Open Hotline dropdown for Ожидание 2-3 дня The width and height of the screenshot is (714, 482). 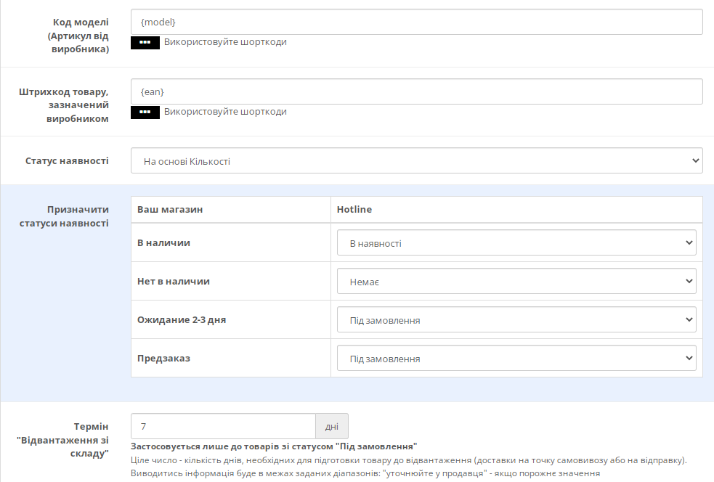pos(516,319)
